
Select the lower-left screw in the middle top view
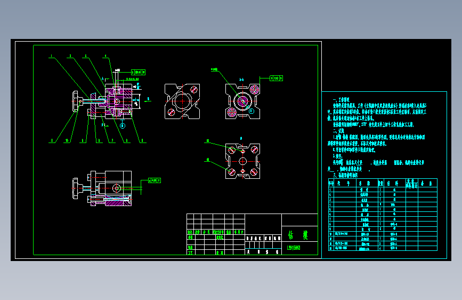(x=171, y=112)
